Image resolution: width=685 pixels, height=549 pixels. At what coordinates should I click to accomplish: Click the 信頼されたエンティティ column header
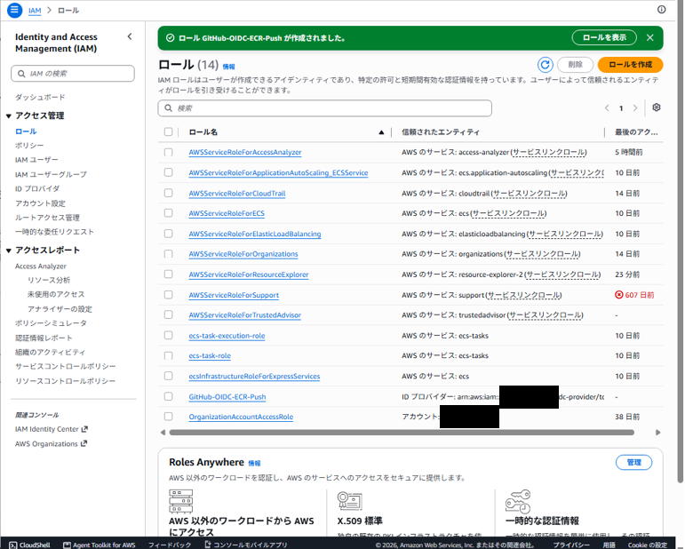click(441, 131)
